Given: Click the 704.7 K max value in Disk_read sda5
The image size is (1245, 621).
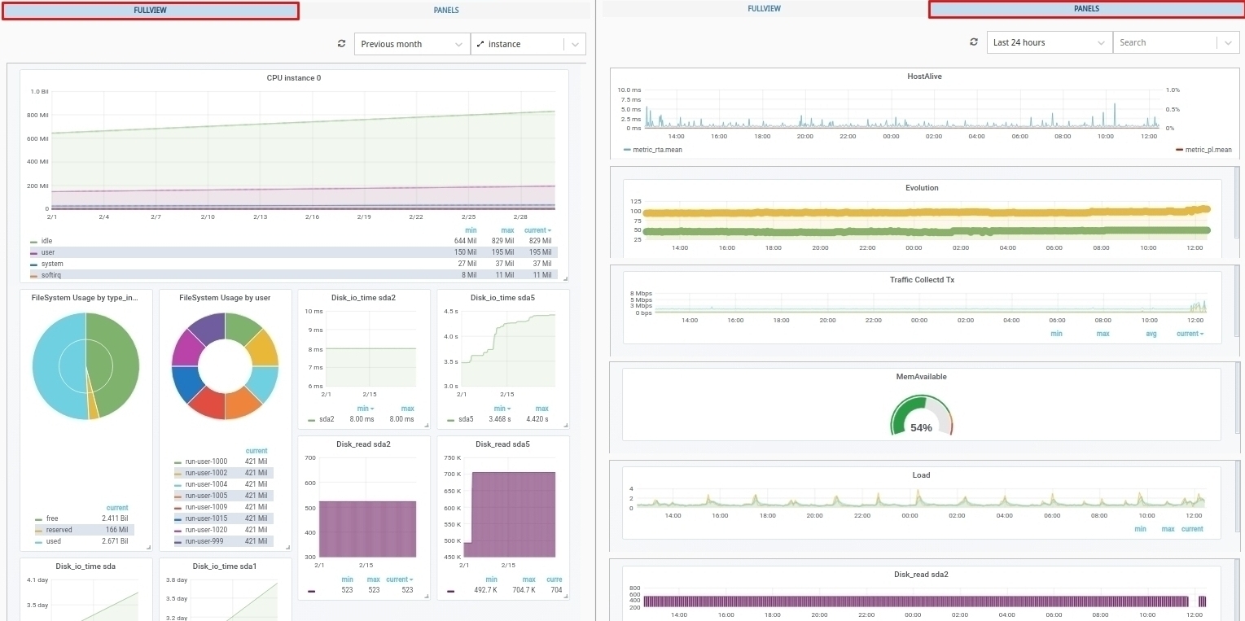Looking at the screenshot, I should pos(524,590).
